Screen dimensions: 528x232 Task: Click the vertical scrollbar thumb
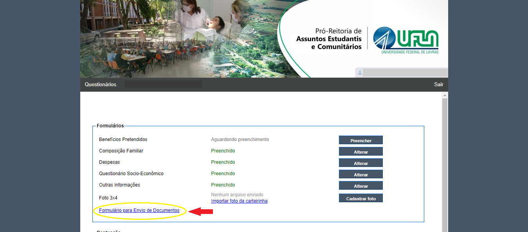[x=445, y=165]
